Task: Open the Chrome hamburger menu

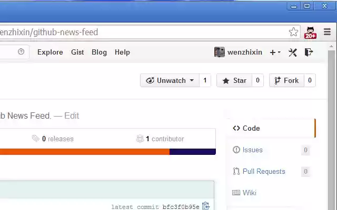Action: pos(327,31)
